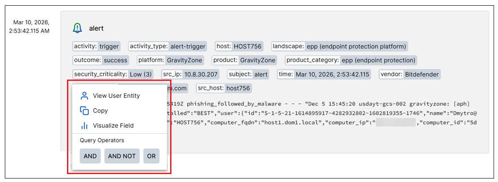The width and height of the screenshot is (498, 182).
Task: Select the host: HOST756 chip
Action: pyautogui.click(x=239, y=47)
